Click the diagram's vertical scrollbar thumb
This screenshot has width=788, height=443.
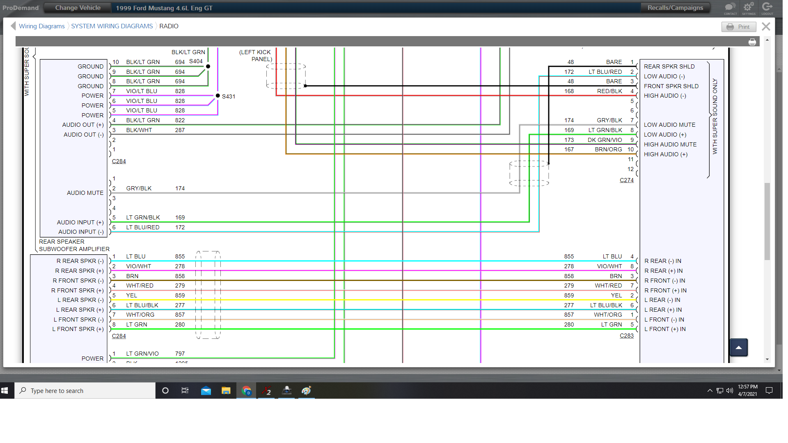click(x=767, y=221)
